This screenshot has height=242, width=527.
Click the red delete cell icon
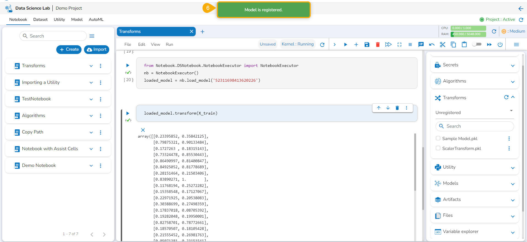(378, 44)
